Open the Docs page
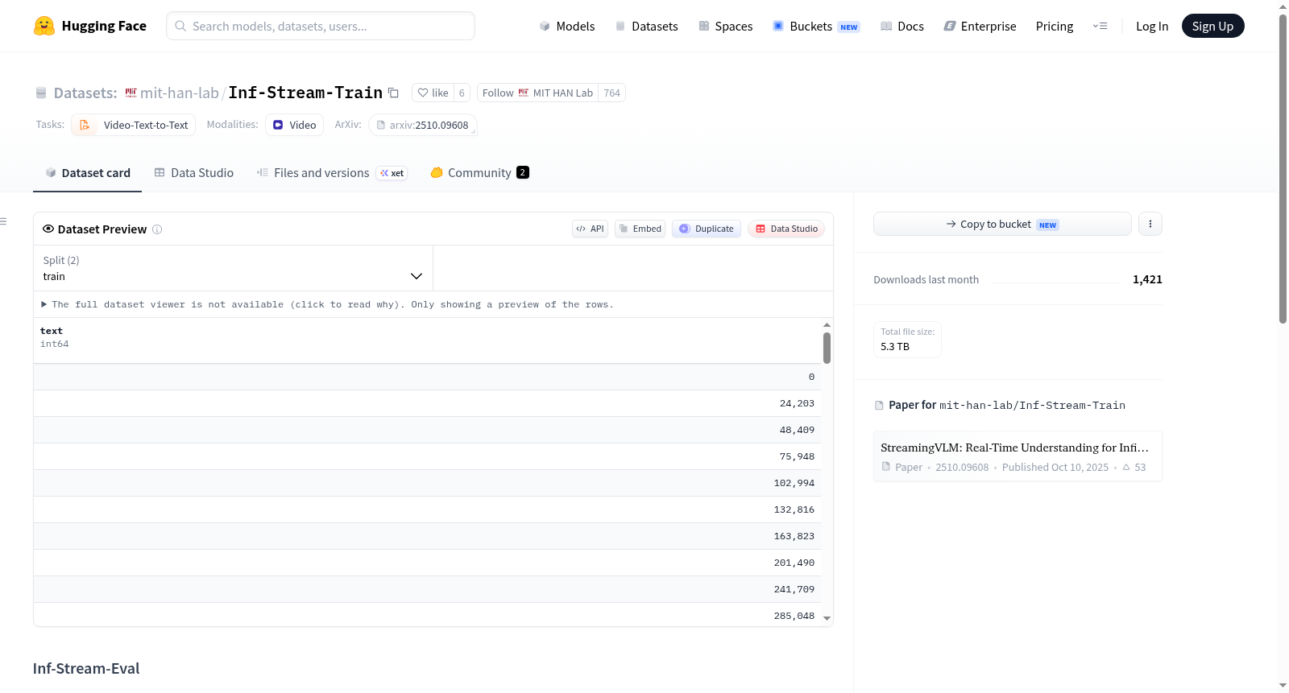 [x=902, y=26]
